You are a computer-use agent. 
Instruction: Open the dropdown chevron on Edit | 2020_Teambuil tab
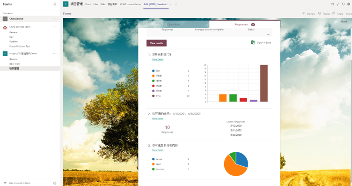click(170, 4)
